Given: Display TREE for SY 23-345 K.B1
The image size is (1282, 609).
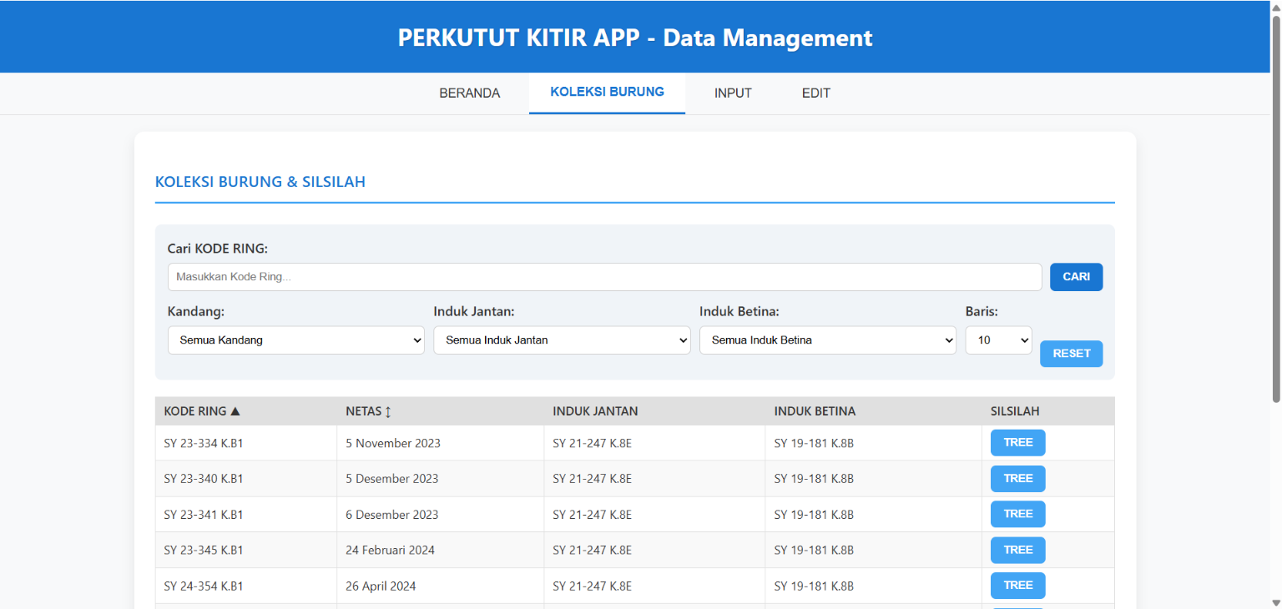Looking at the screenshot, I should coord(1017,551).
